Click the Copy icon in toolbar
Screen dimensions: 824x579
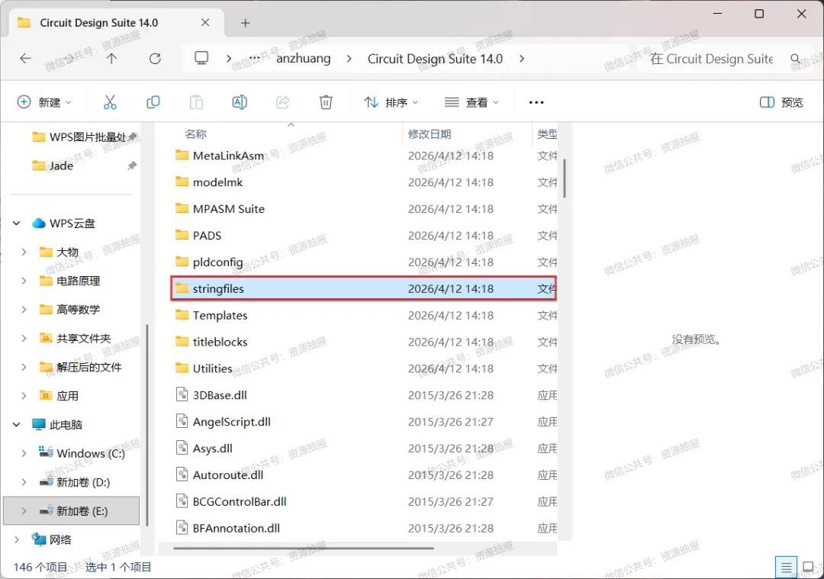click(x=153, y=102)
